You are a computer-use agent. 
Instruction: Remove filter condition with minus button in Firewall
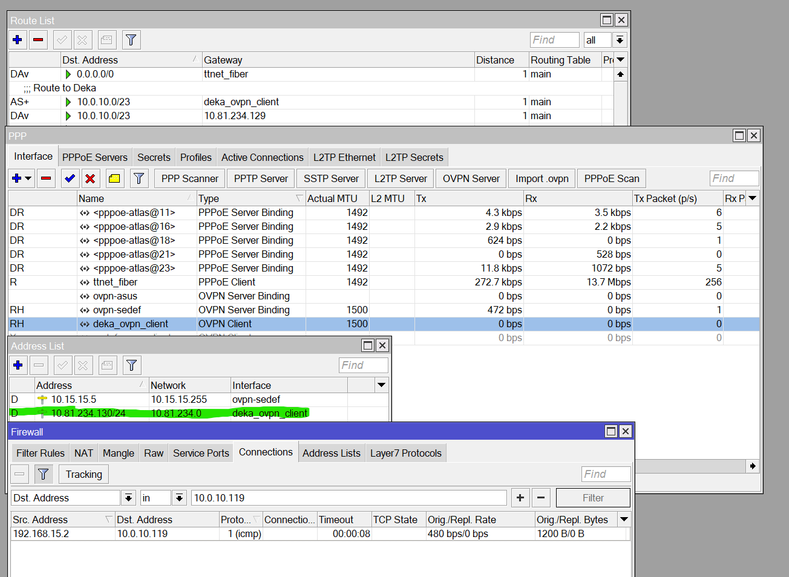point(542,498)
